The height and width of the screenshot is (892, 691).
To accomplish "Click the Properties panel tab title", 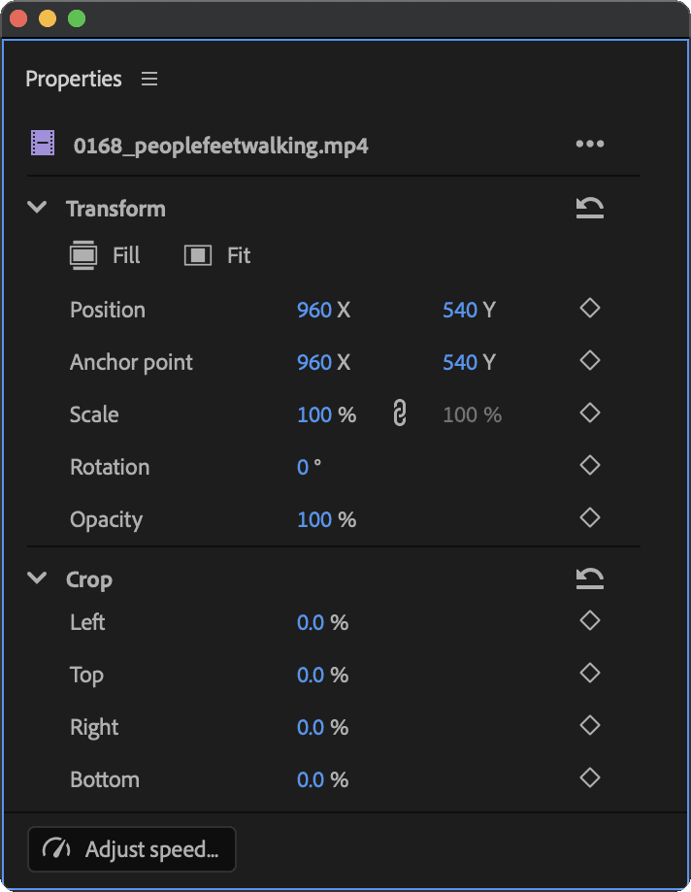I will (x=74, y=79).
